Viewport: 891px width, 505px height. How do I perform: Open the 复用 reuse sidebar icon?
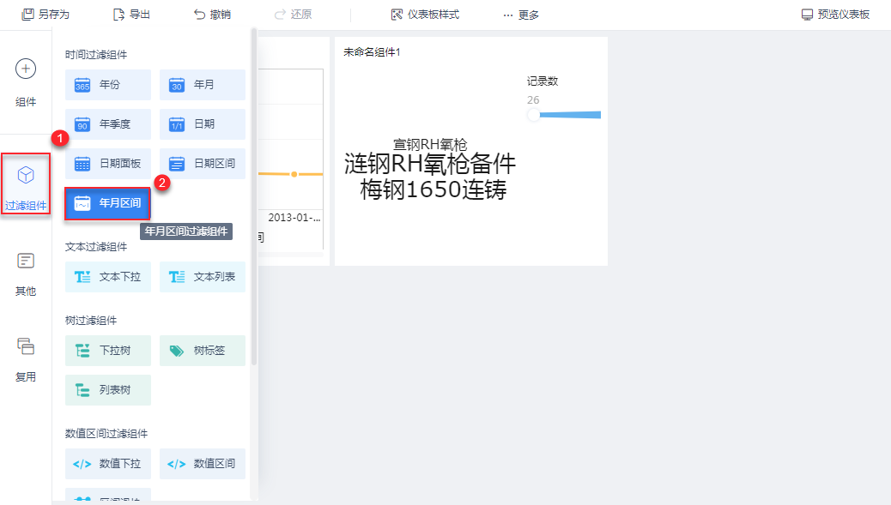[x=26, y=346]
